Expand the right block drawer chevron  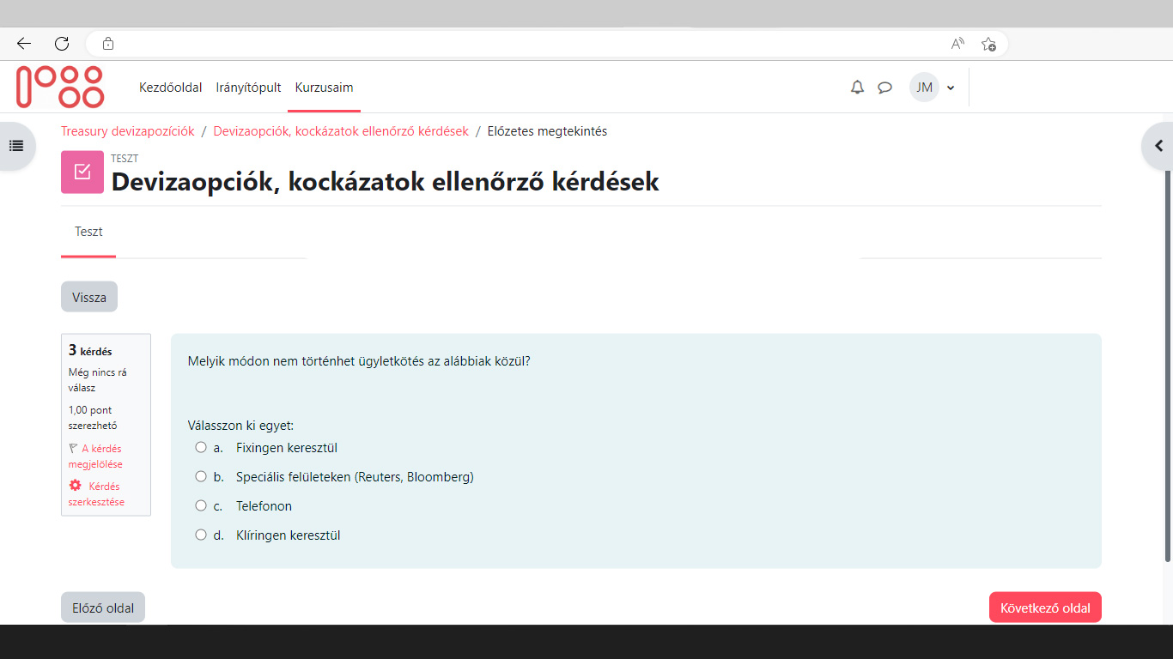pos(1158,146)
